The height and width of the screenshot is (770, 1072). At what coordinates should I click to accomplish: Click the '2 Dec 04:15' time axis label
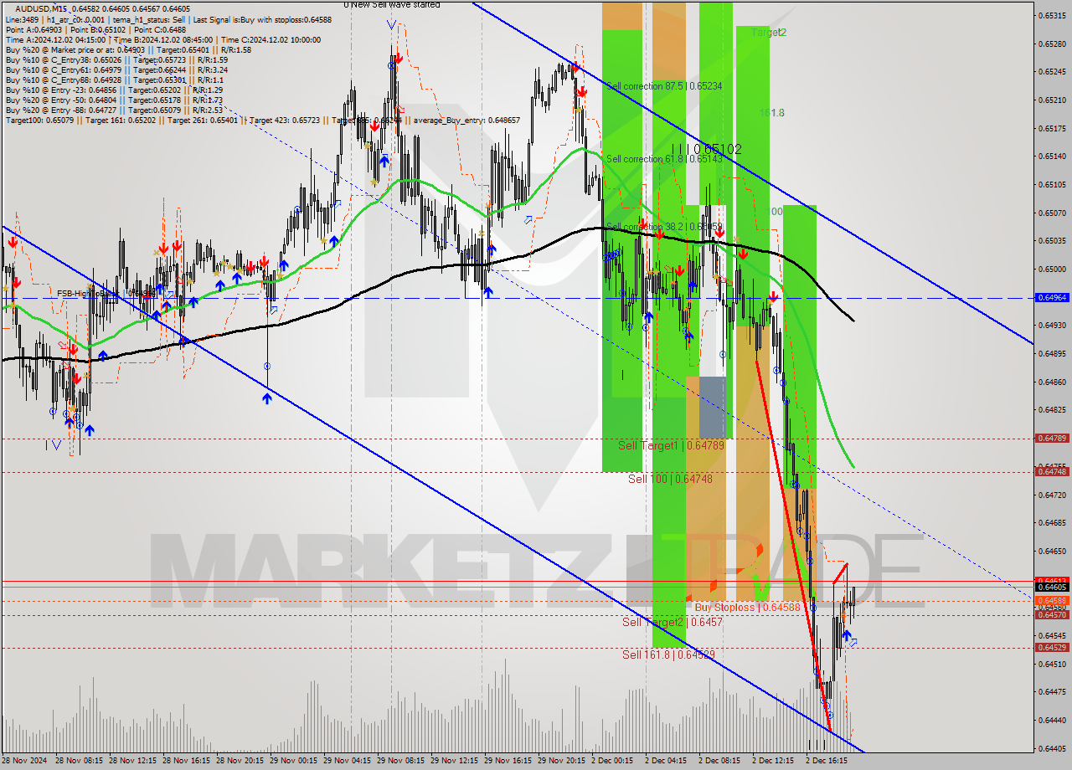tap(667, 761)
